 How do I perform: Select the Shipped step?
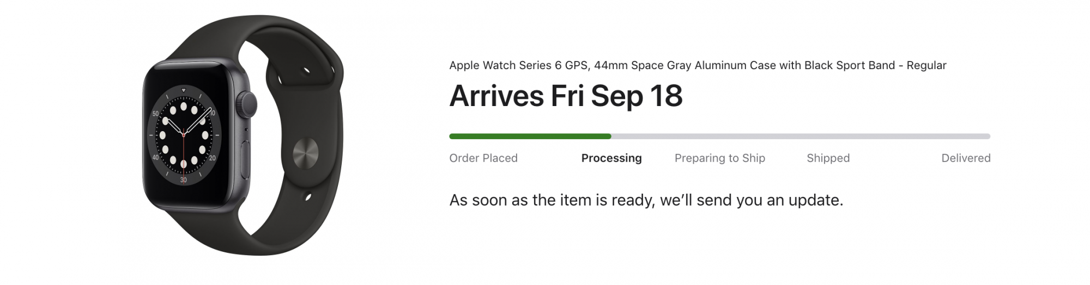pos(828,158)
